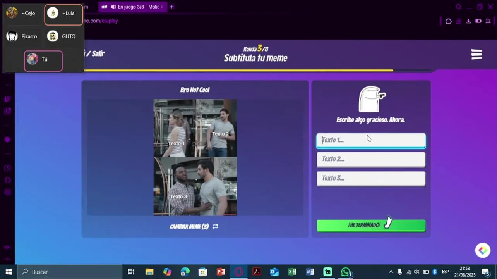The height and width of the screenshot is (279, 497).
Task: Select ~Luis in the voice overlay
Action: pos(63,15)
